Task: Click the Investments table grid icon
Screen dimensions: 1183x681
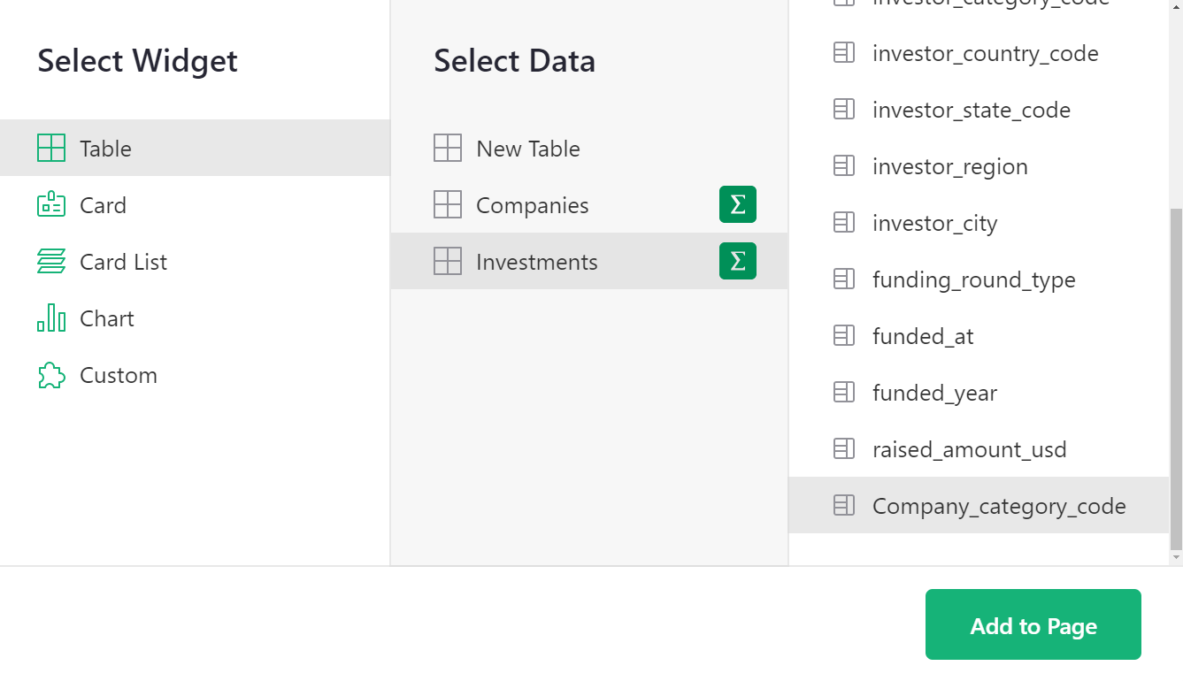Action: coord(448,261)
